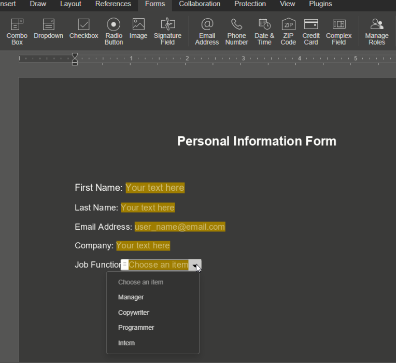
Task: Switch to the Layout tab
Action: (70, 4)
